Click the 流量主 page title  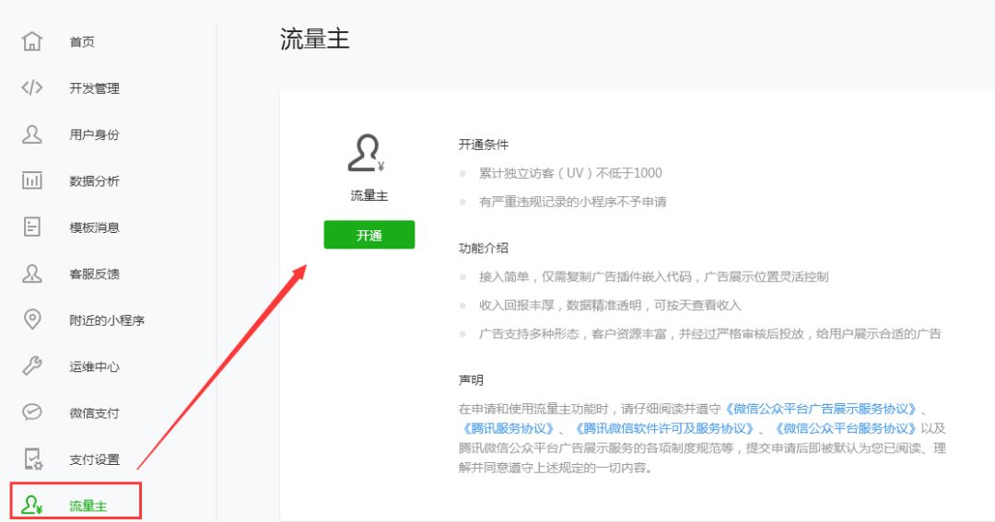tap(315, 40)
